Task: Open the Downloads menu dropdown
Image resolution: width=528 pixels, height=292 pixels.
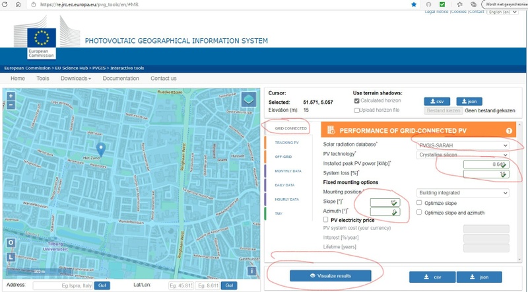Action: [x=76, y=78]
